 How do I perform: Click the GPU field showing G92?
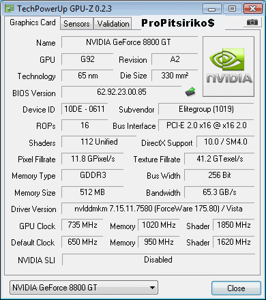point(87,59)
